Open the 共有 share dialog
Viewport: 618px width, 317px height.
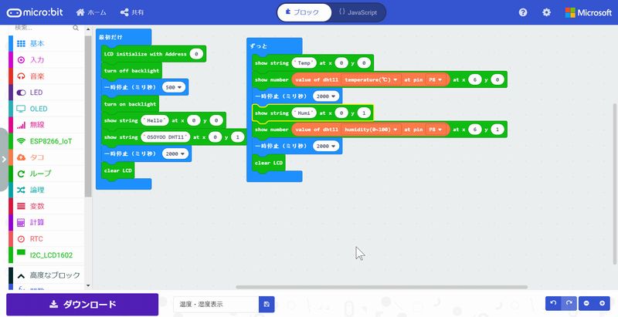tap(132, 12)
